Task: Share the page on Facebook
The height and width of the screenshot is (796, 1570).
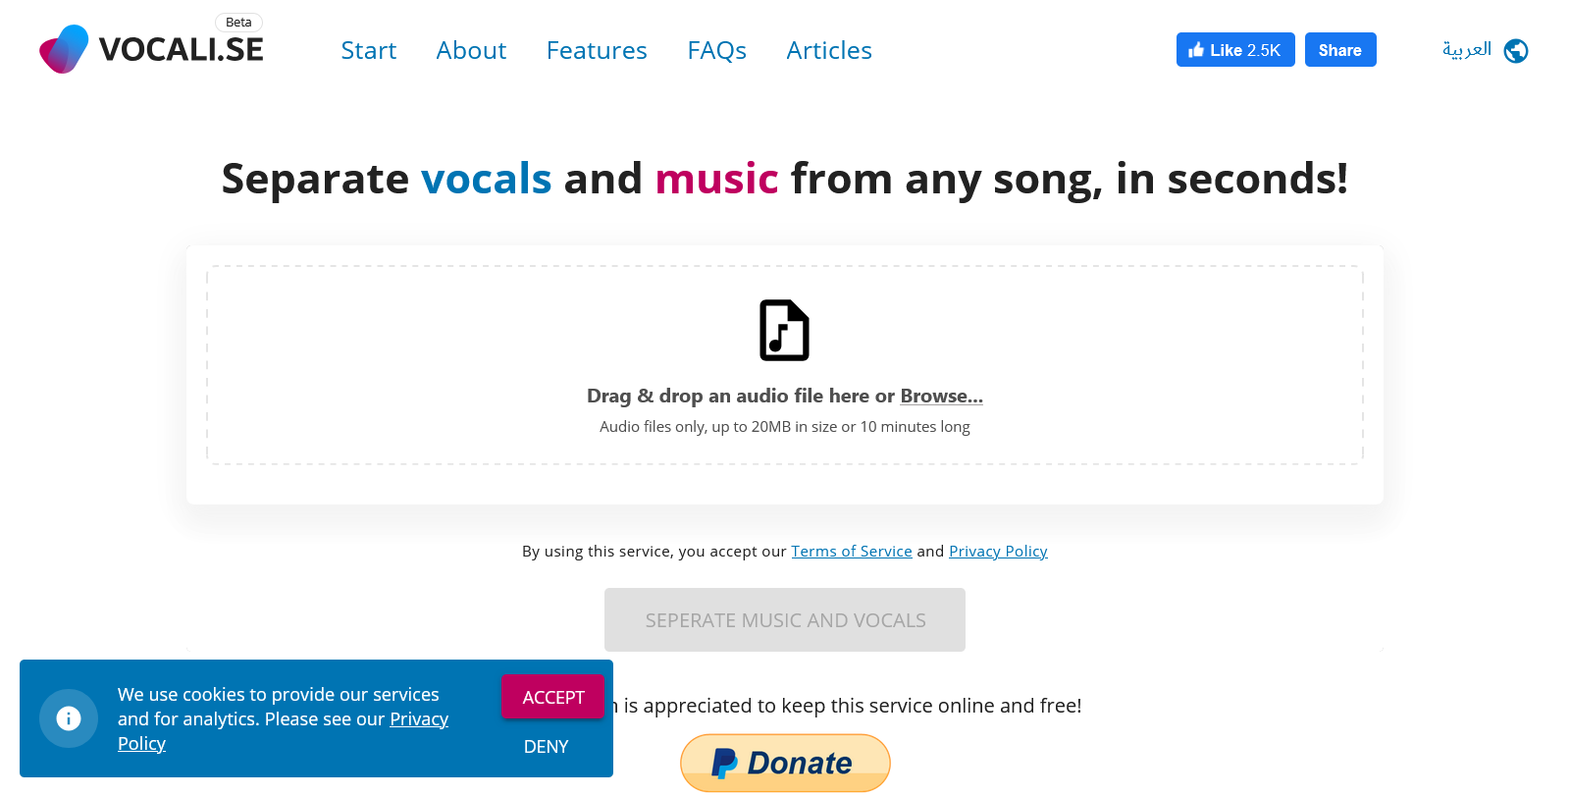Action: 1340,50
